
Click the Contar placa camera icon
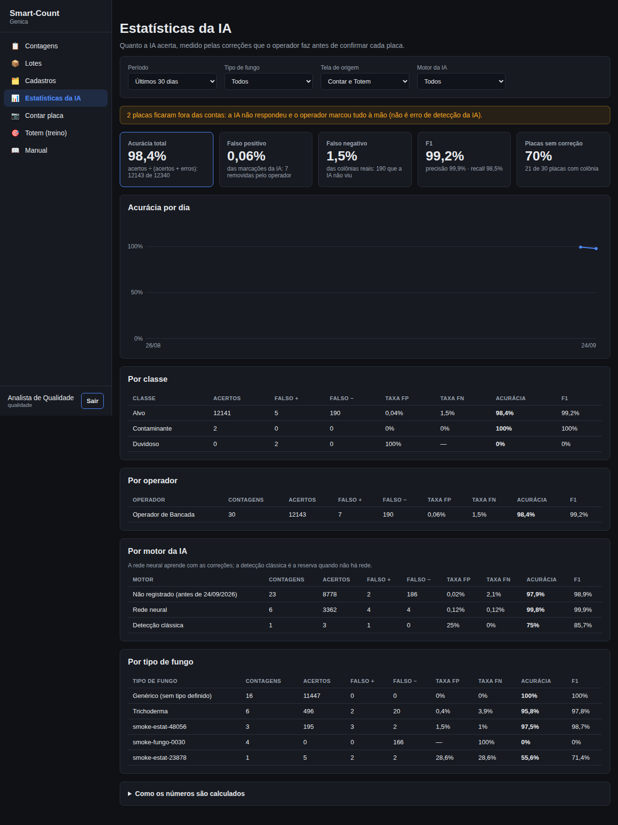[15, 116]
